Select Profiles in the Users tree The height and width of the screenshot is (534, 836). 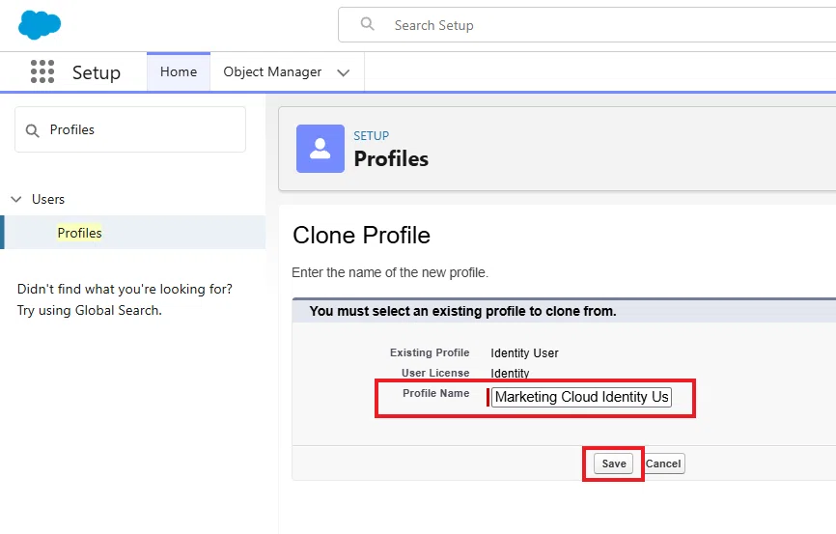(80, 233)
